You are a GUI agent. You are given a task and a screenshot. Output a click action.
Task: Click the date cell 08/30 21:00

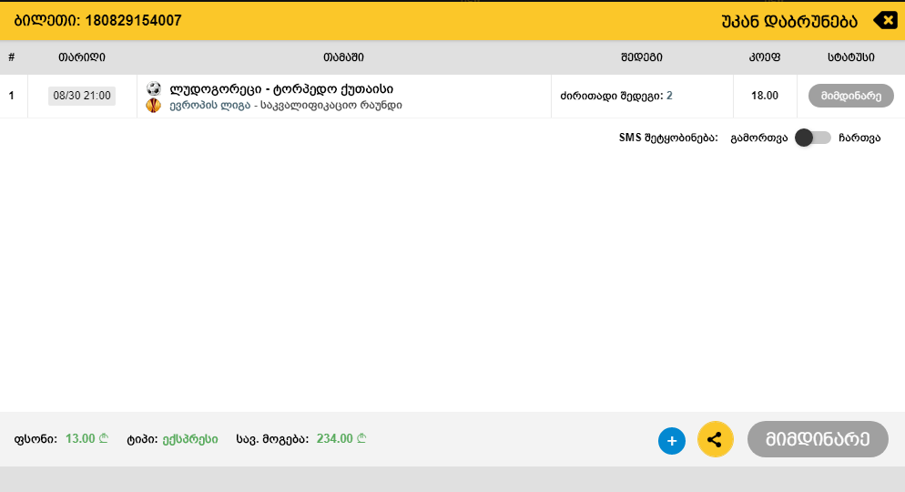[82, 96]
